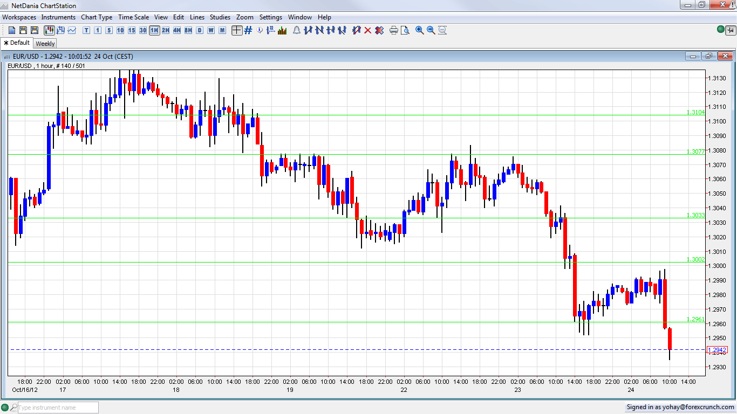Switch to line chart type
This screenshot has width=737, height=414.
coord(72,30)
